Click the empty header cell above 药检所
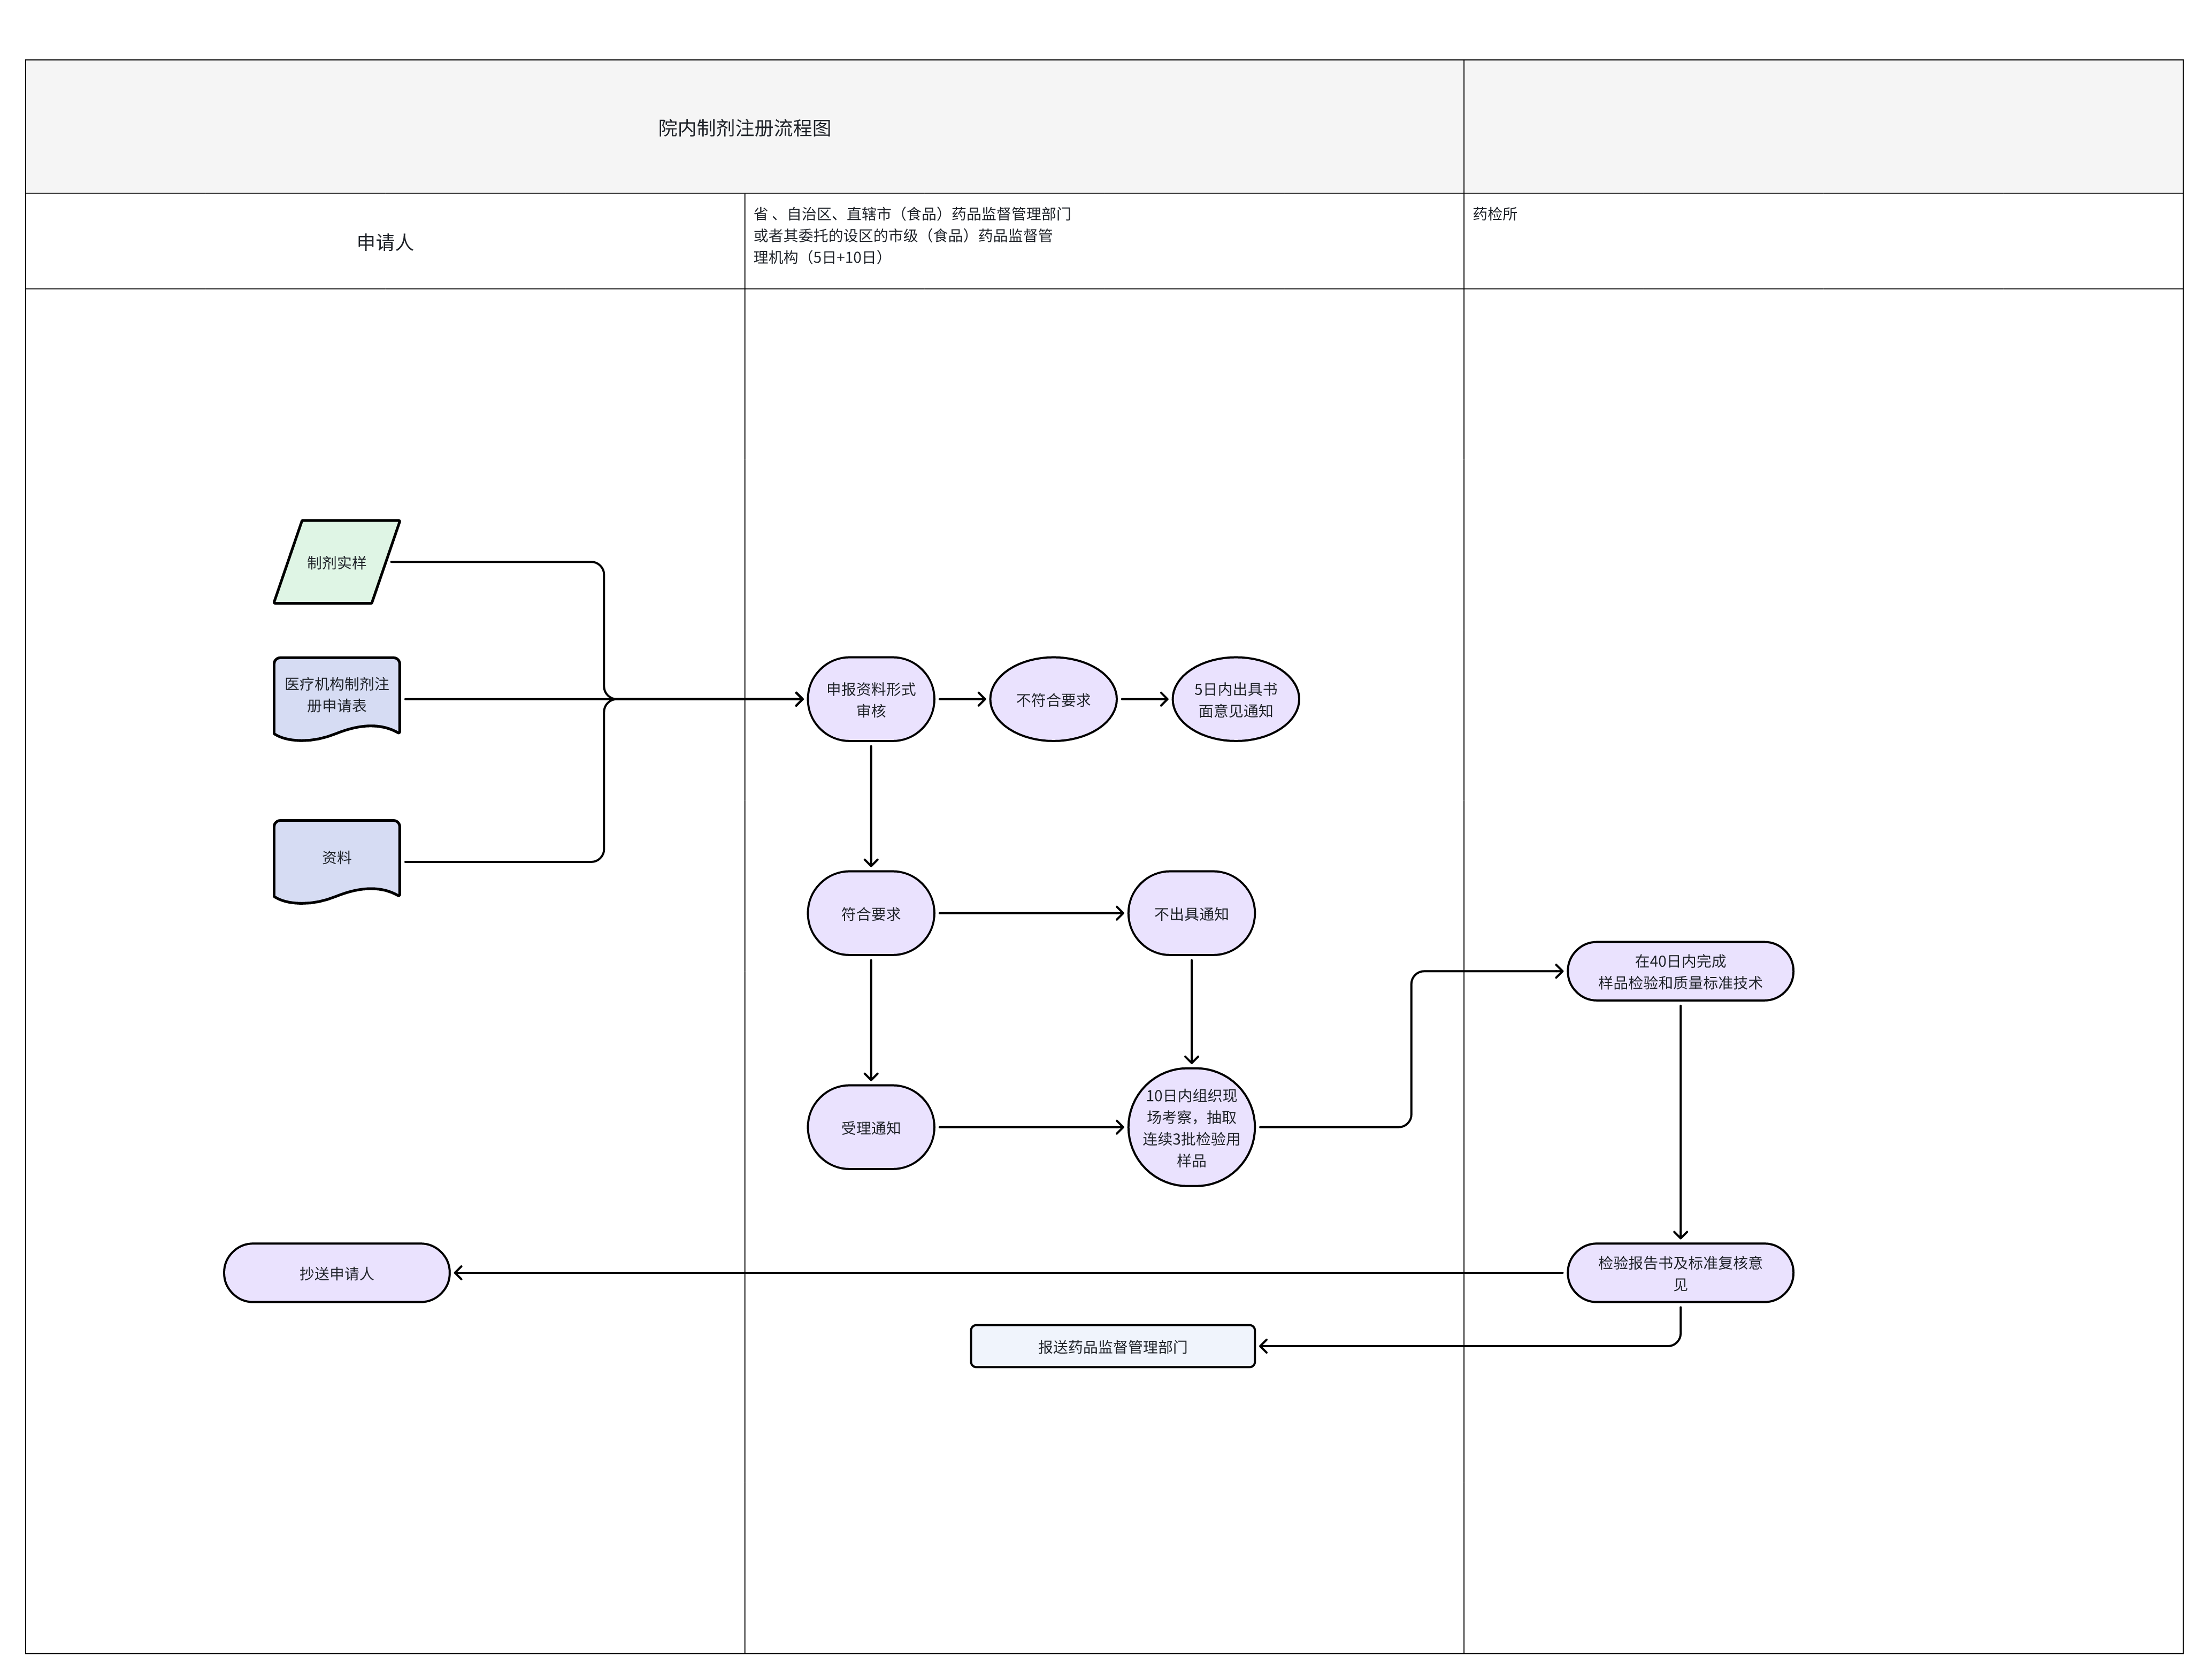 point(1822,127)
